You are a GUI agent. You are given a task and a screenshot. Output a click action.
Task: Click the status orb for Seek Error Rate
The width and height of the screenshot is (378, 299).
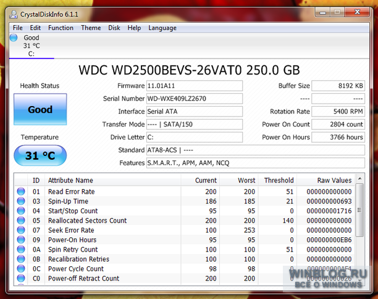tap(21, 230)
